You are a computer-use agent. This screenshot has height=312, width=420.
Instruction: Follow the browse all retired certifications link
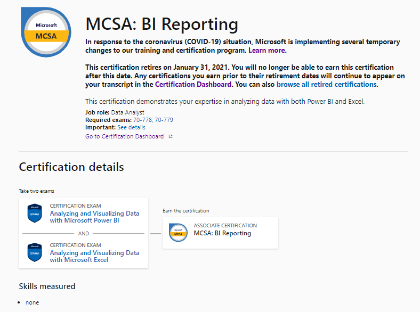327,84
